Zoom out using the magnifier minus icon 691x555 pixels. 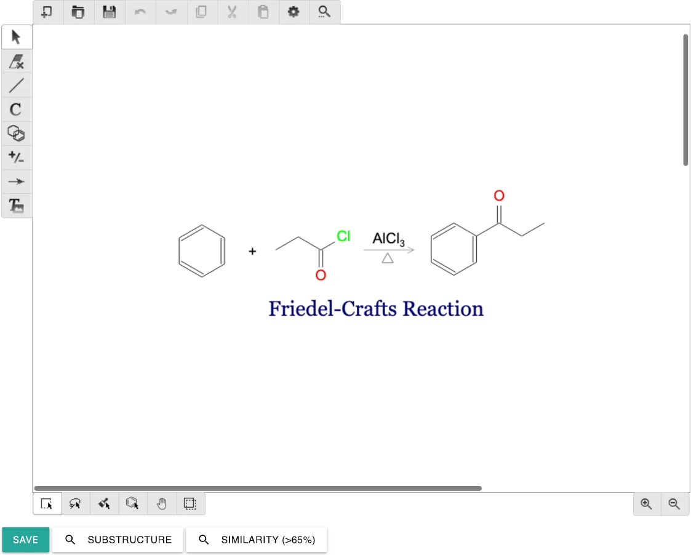674,503
